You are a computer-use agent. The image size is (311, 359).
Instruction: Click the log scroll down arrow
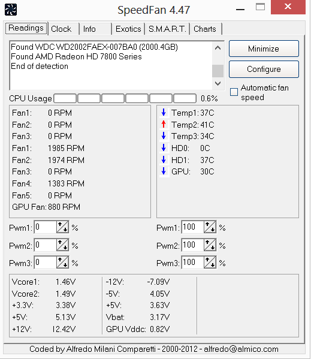tap(218, 83)
